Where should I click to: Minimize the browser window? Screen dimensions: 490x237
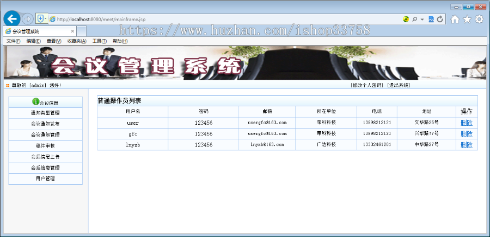click(x=456, y=7)
